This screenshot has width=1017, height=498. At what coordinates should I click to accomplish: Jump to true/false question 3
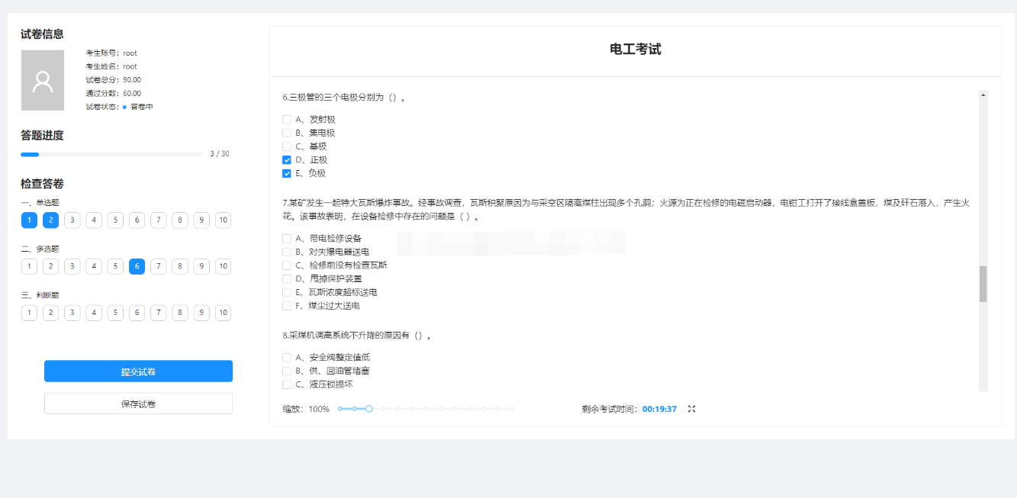[72, 313]
